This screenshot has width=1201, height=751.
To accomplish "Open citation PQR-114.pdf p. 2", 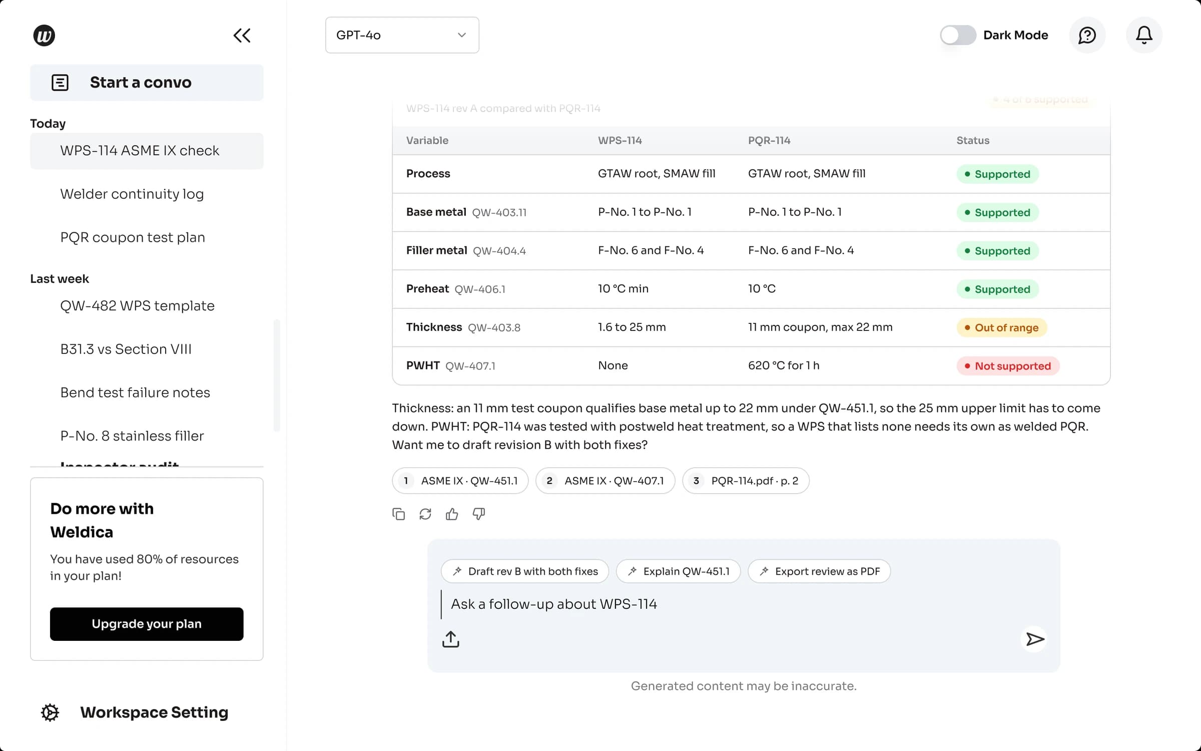I will click(x=746, y=481).
